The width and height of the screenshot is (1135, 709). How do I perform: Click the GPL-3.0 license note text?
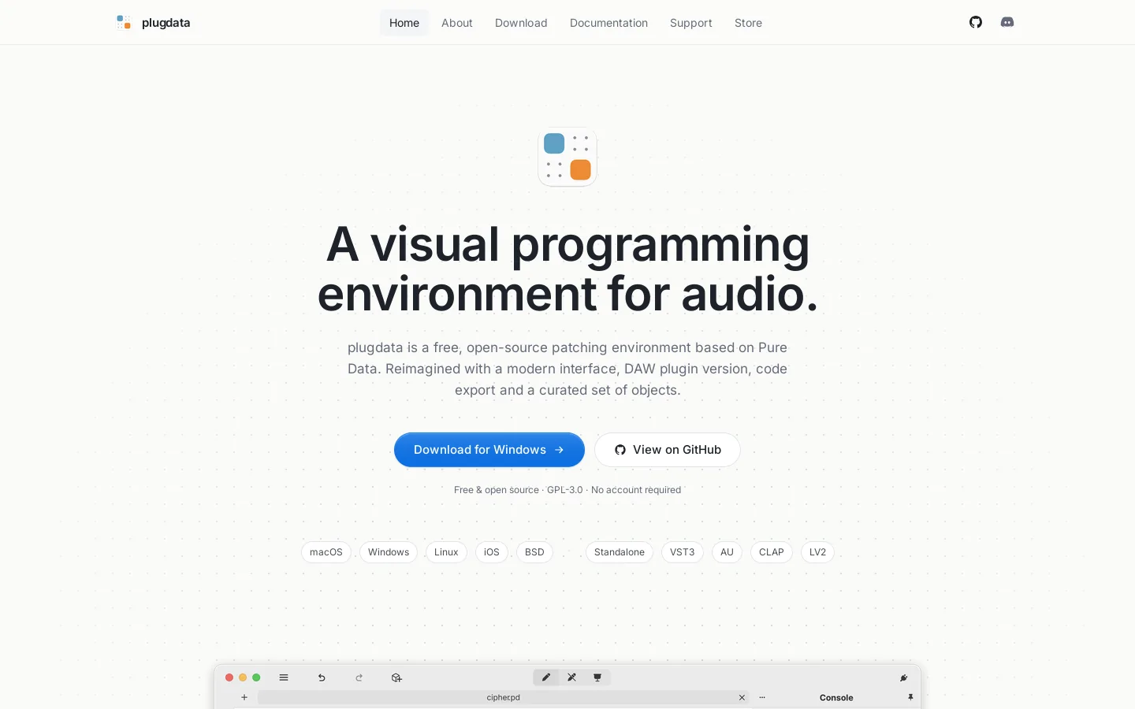click(565, 490)
